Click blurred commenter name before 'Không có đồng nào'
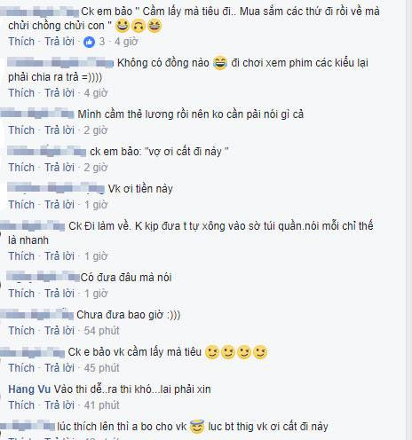412x440 pixels. point(60,63)
